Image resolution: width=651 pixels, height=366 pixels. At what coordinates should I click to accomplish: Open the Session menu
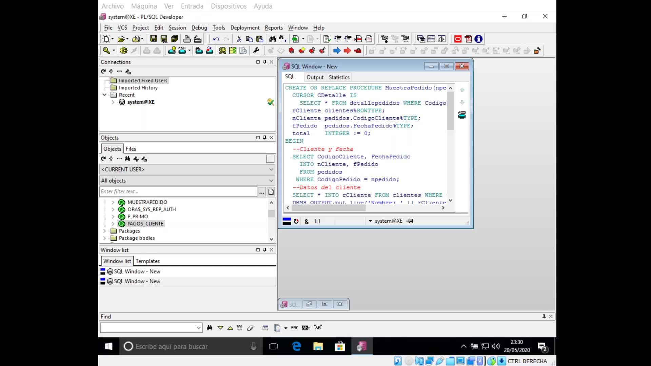click(177, 28)
